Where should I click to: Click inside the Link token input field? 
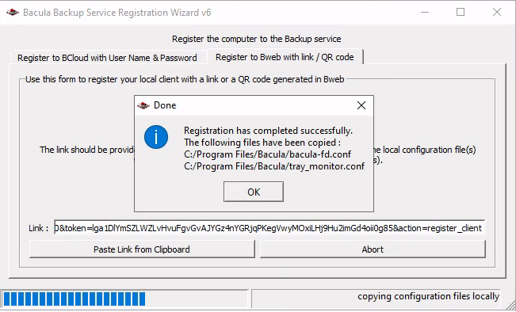tap(269, 228)
